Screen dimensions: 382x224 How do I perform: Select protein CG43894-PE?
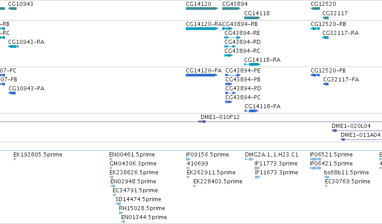[x=243, y=71]
